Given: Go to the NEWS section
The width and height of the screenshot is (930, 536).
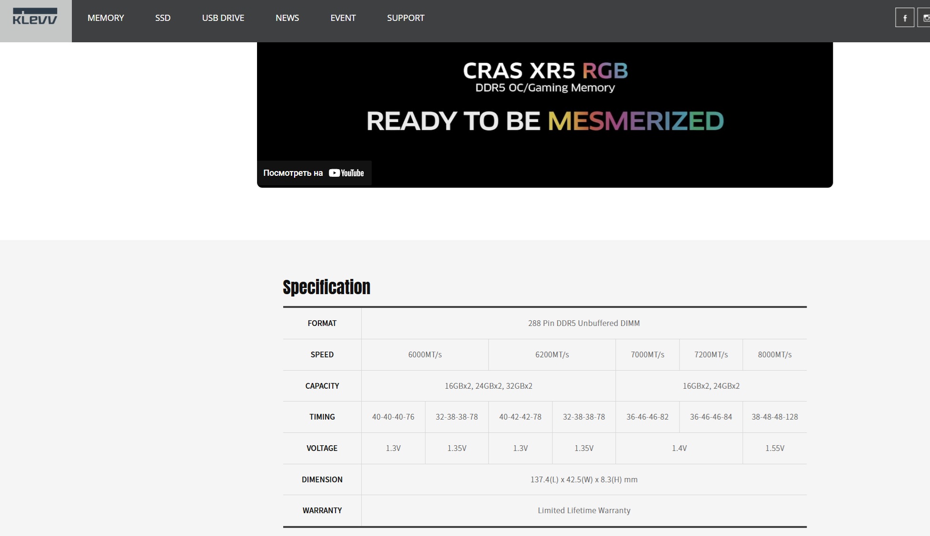Looking at the screenshot, I should click(287, 18).
